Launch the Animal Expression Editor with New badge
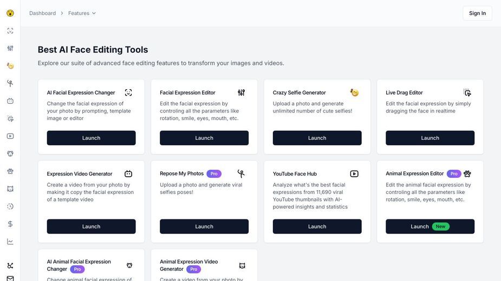501x281 pixels. coord(430,226)
